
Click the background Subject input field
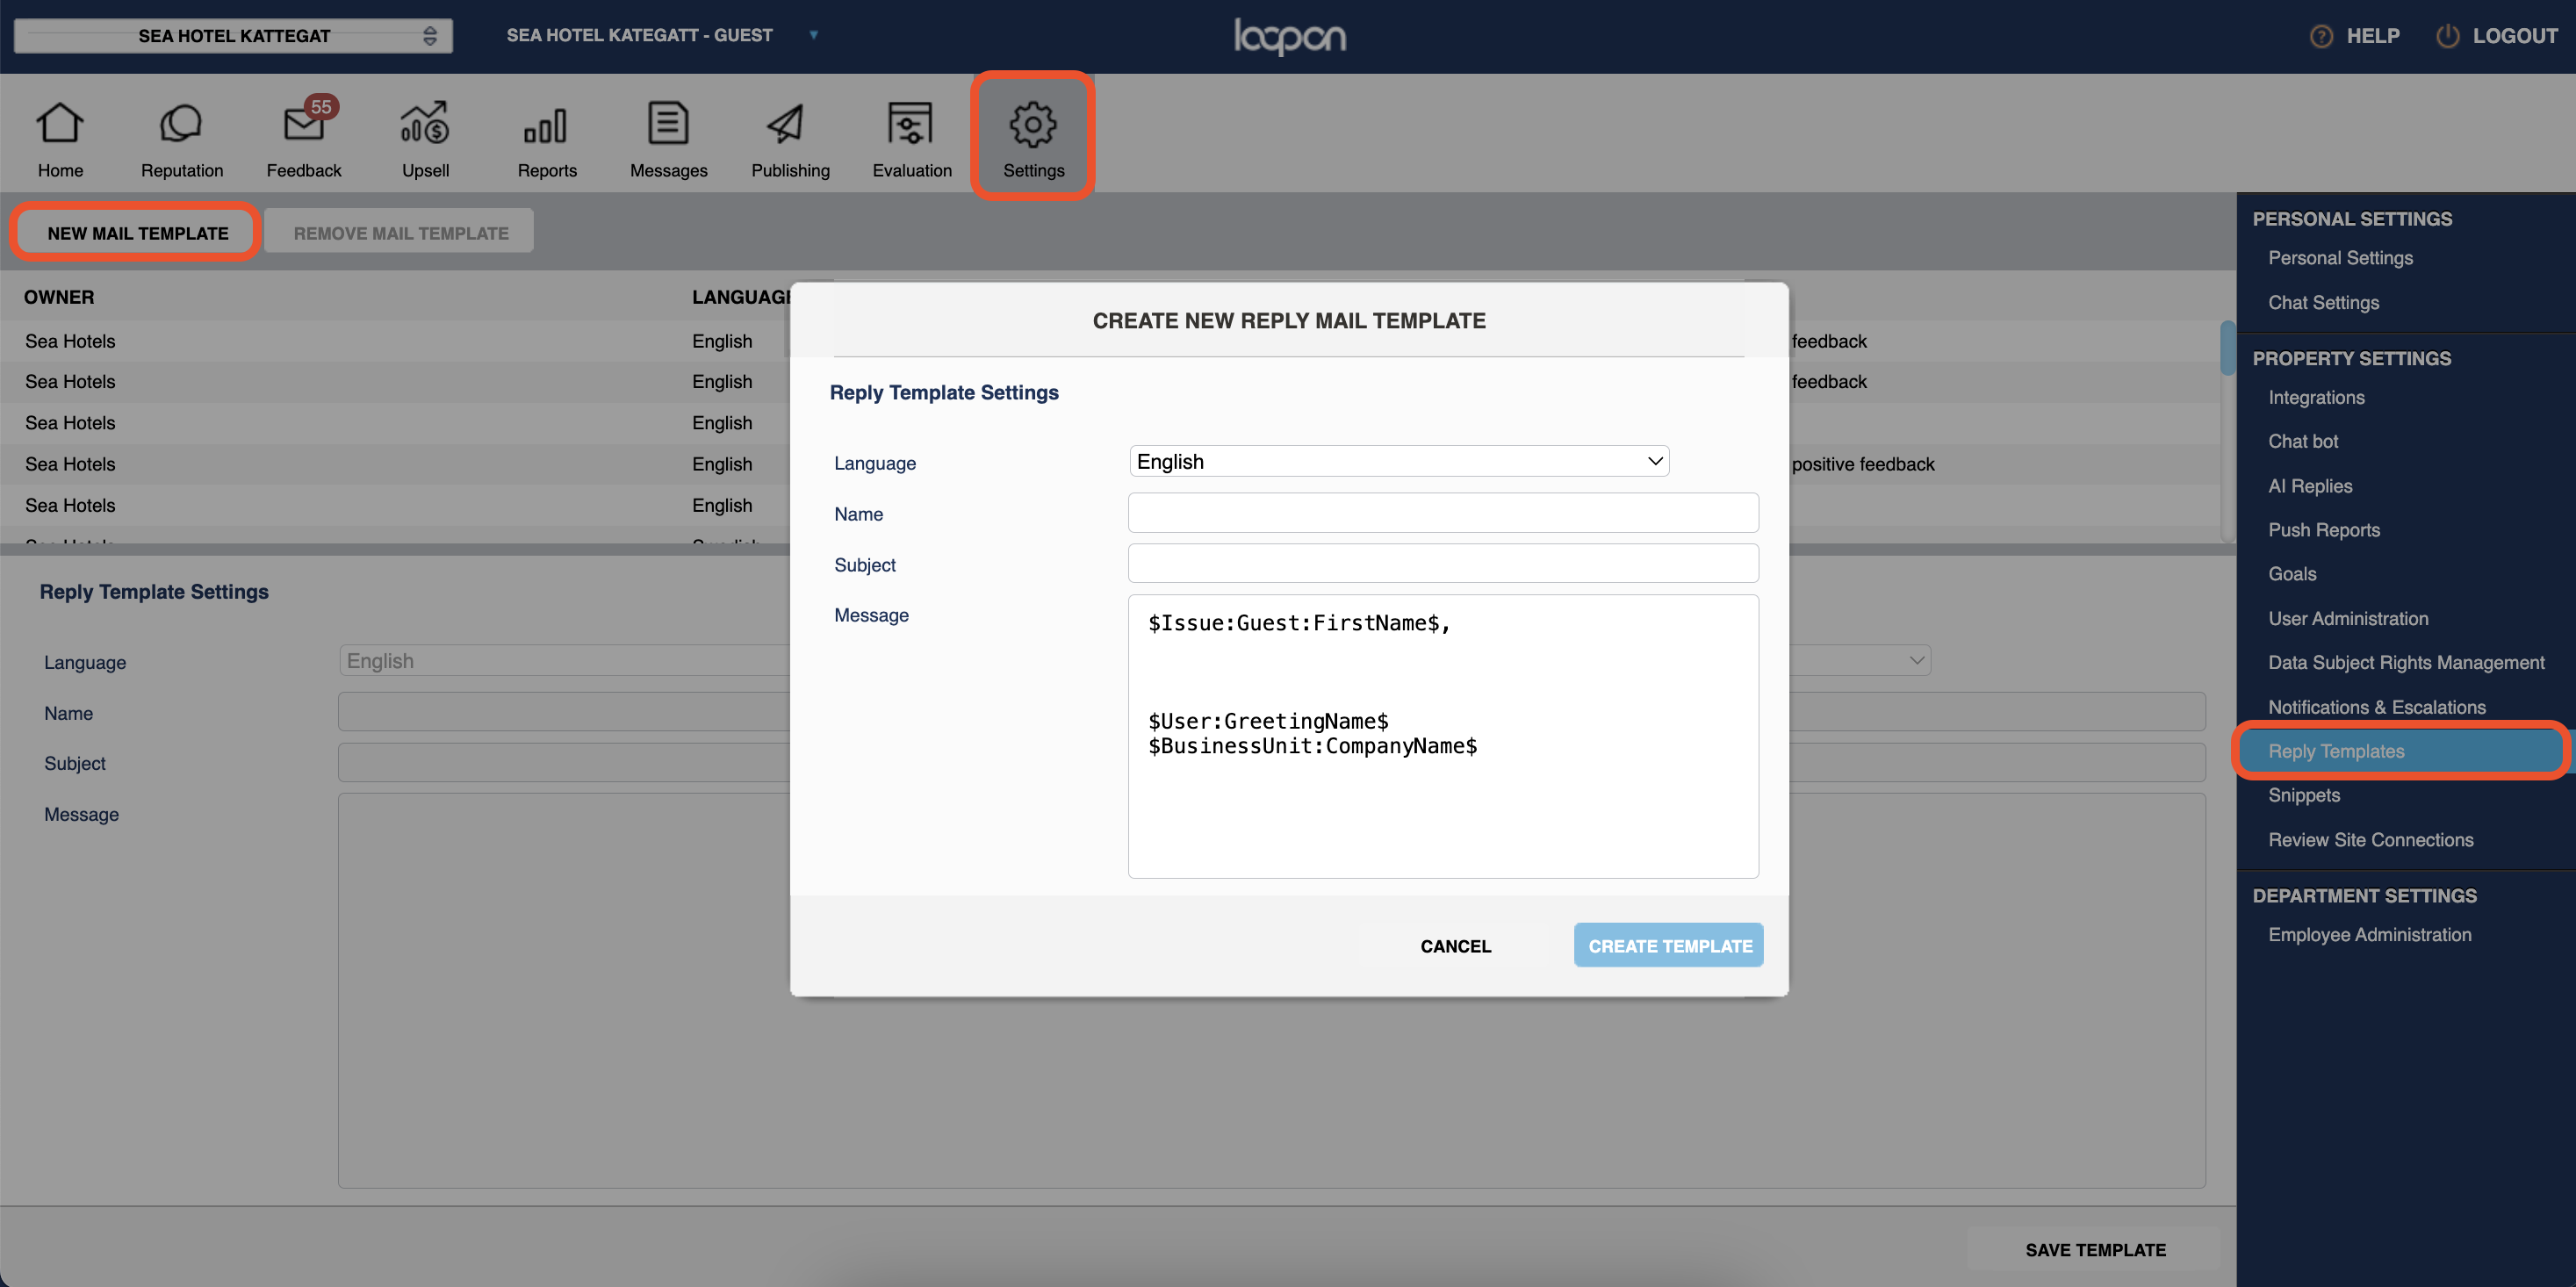coord(1271,763)
